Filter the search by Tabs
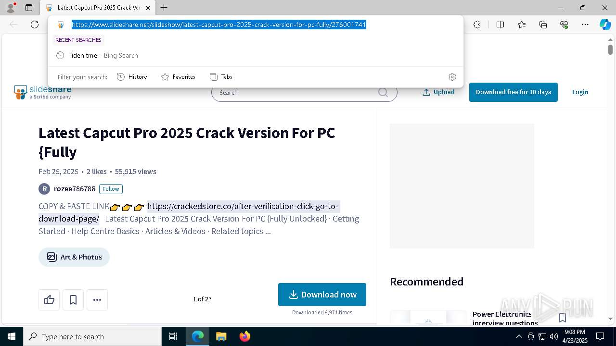This screenshot has height=346, width=616. click(221, 77)
